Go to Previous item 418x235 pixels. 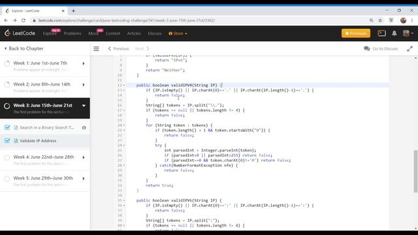coord(118,49)
